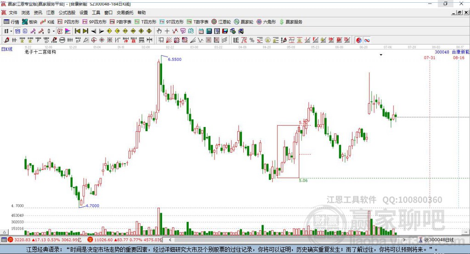
Task: Click the jump-to-last-bar icon
Action: click(x=85, y=31)
